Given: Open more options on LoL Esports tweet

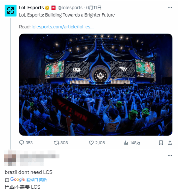Looking at the screenshot, I should pyautogui.click(x=170, y=8).
